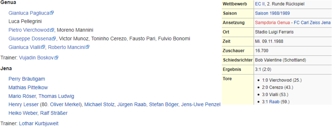This screenshot has width=332, height=127.
Task: Click external link icon beside Gianluca Pagliuca
Action: pos(52,13)
